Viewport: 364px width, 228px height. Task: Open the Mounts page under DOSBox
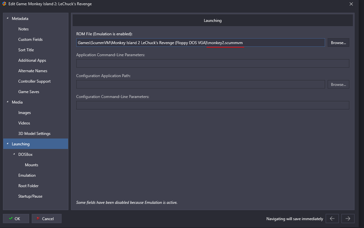(31, 165)
